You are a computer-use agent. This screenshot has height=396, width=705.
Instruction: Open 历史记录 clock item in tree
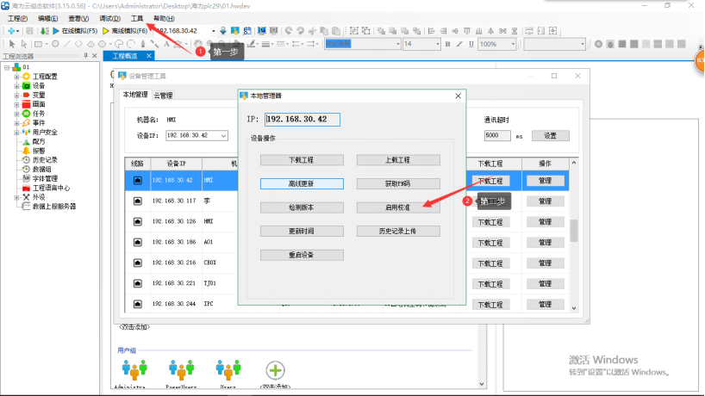pyautogui.click(x=27, y=160)
